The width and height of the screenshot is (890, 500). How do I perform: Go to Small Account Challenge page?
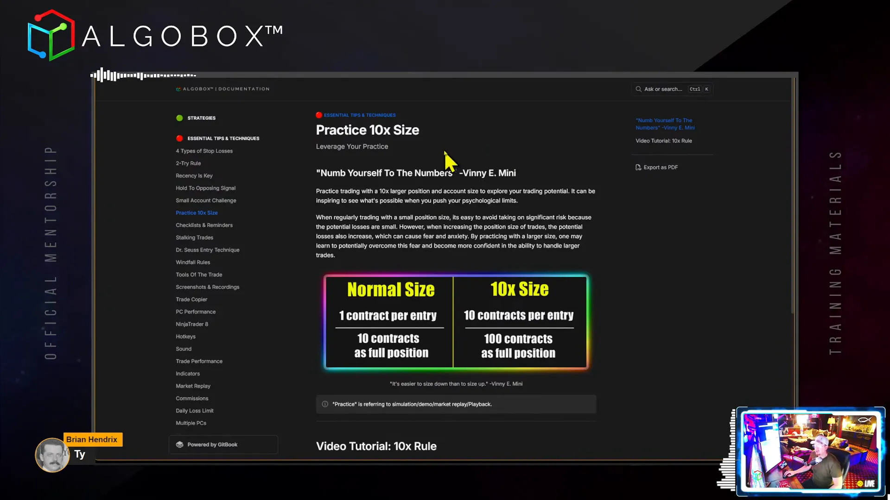tap(206, 200)
